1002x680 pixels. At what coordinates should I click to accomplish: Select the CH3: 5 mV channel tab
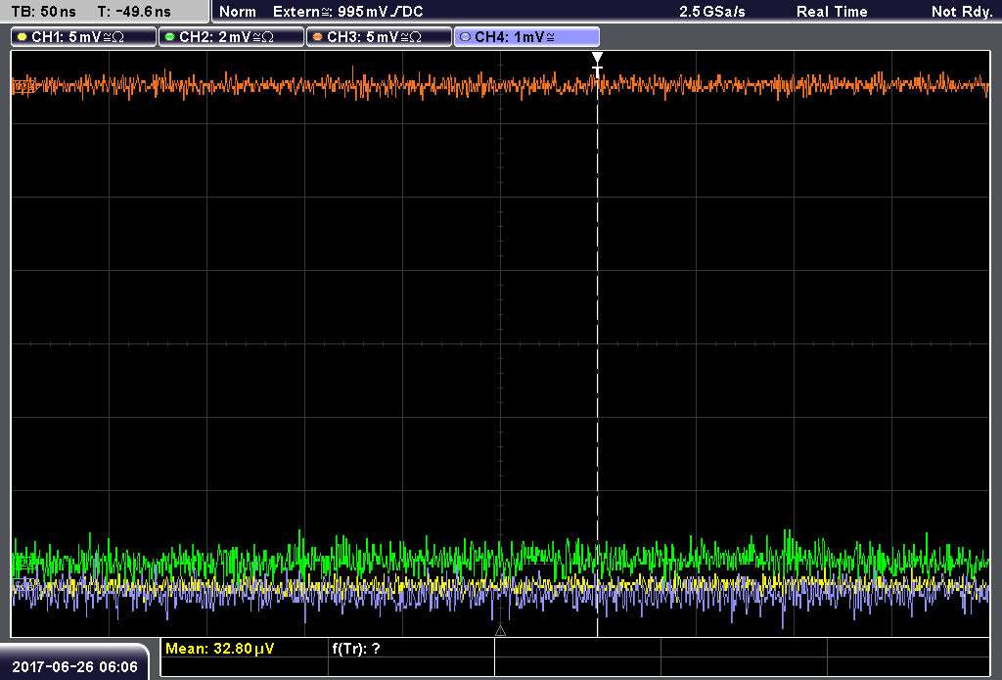(379, 37)
